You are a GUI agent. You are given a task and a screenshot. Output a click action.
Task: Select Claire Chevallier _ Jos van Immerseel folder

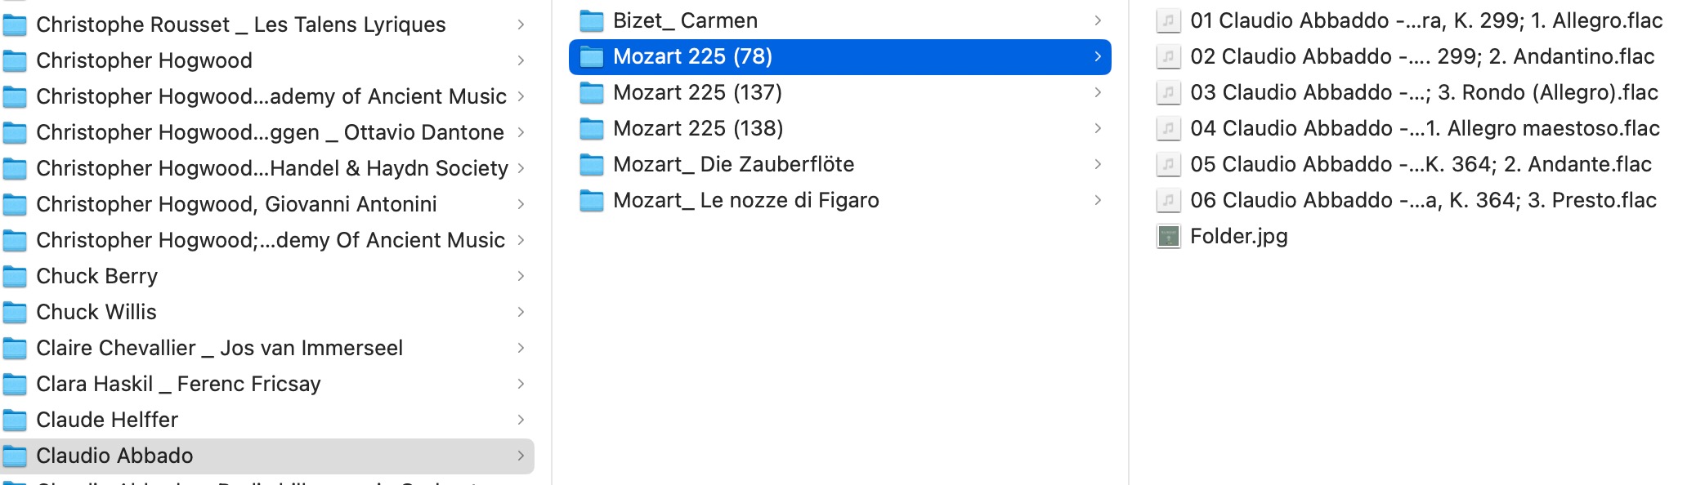(267, 348)
